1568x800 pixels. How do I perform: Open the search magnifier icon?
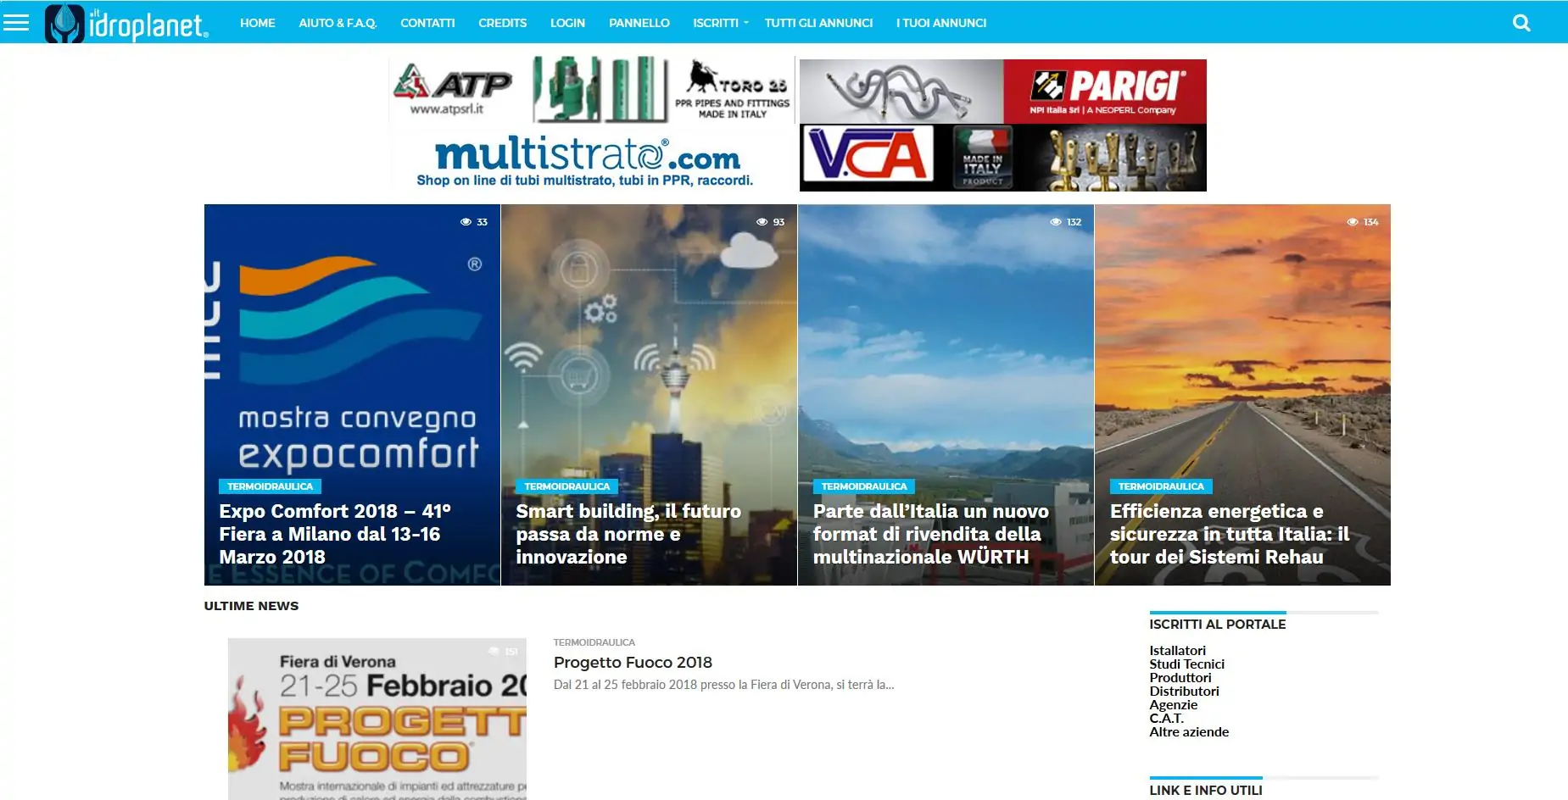pos(1521,23)
